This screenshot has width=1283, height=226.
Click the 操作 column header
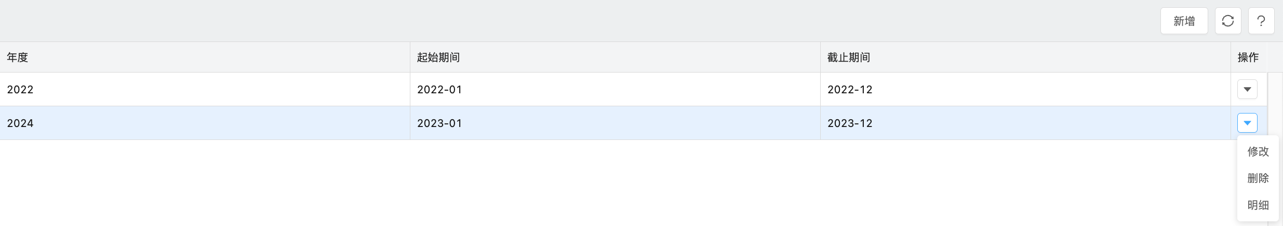1249,57
